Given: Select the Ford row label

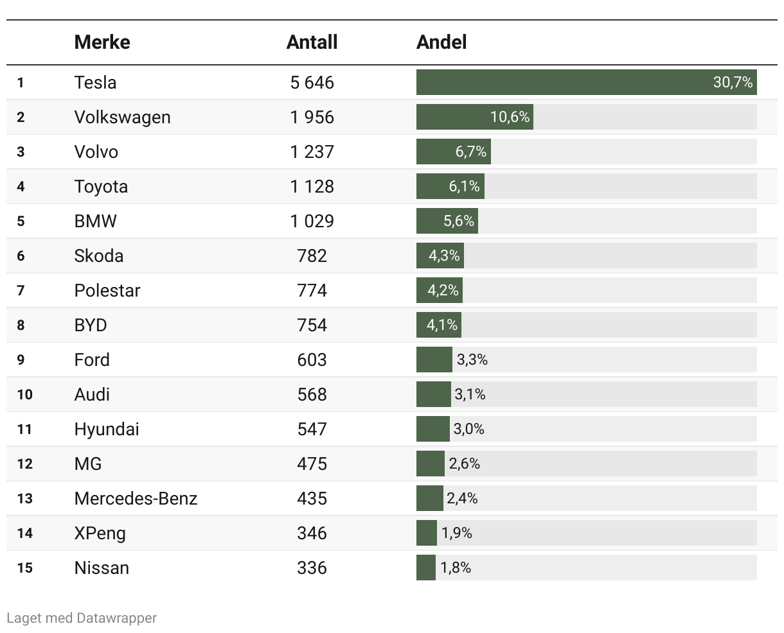Looking at the screenshot, I should 92,360.
